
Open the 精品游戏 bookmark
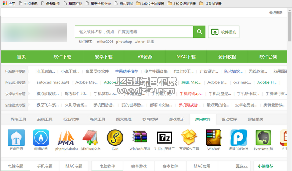pyautogui.click(x=72, y=4)
